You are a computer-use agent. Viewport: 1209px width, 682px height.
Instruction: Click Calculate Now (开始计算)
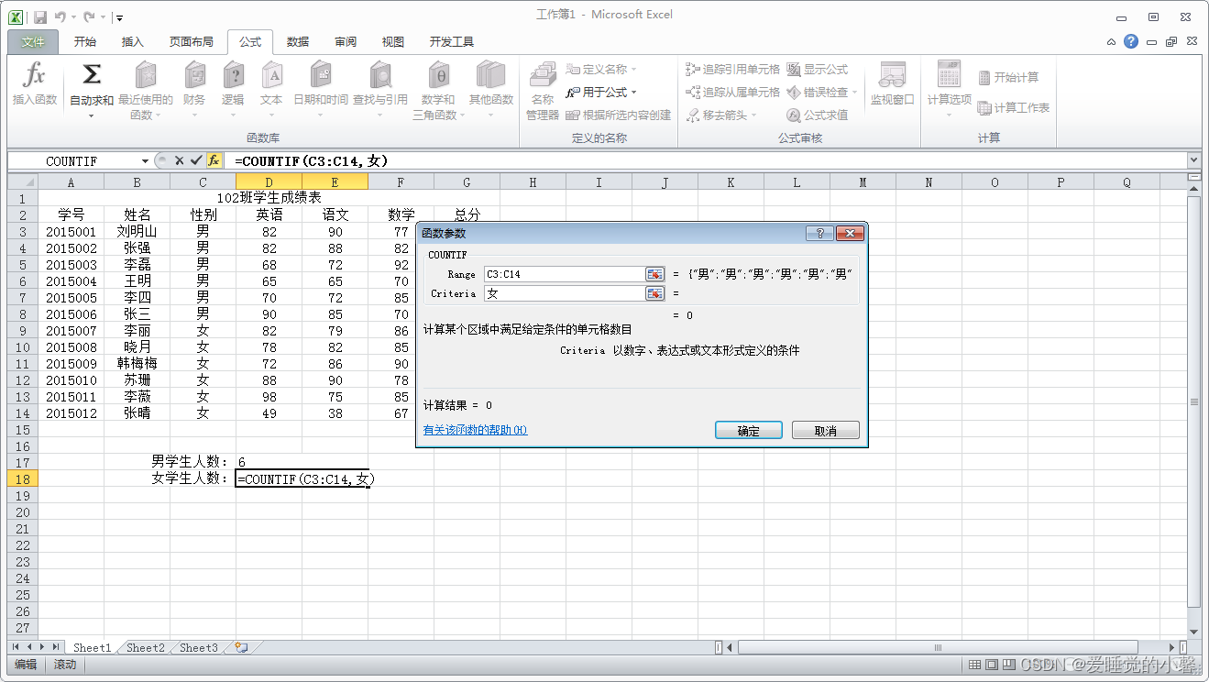(x=1008, y=77)
